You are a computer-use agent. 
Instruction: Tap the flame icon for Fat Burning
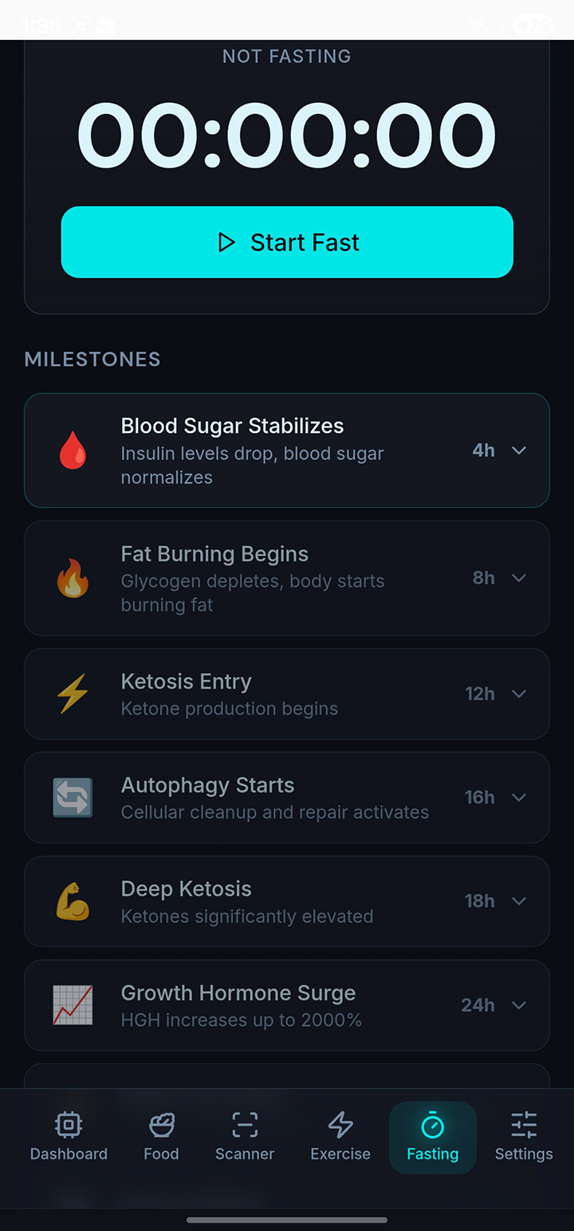pyautogui.click(x=73, y=578)
